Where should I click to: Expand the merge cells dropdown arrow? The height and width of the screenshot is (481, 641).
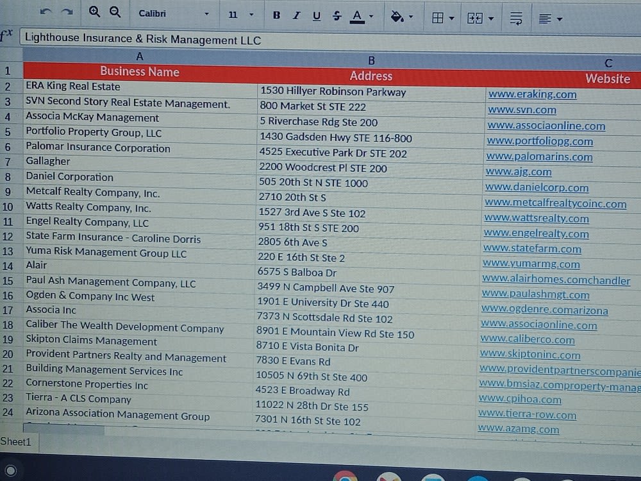pyautogui.click(x=492, y=19)
